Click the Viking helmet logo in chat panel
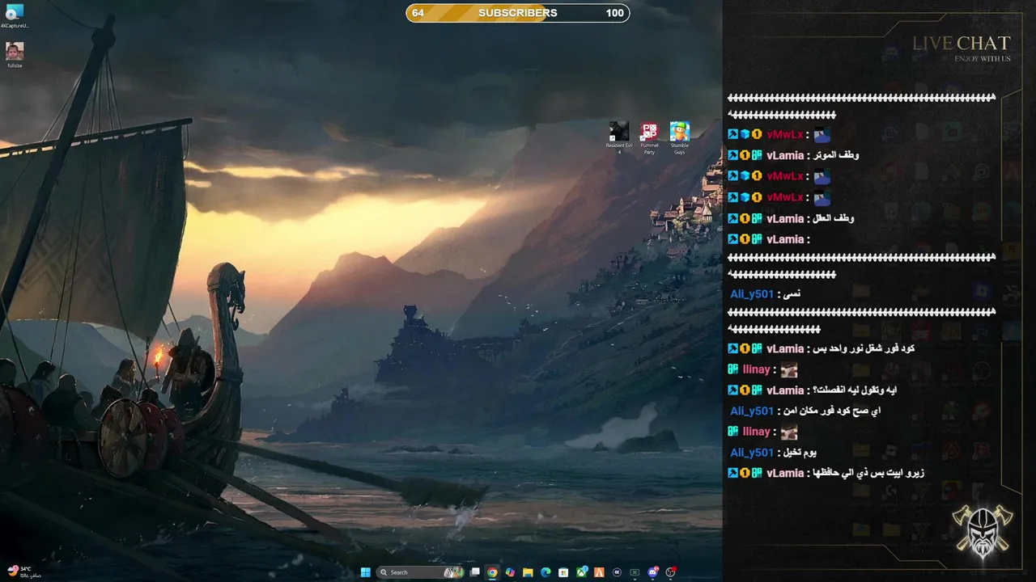Screen dimensions: 1036x582 tap(983, 531)
